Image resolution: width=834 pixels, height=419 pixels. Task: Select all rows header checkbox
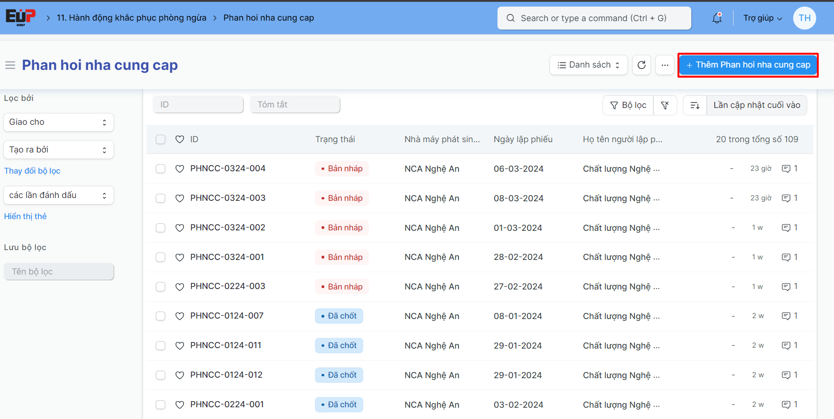pos(161,139)
